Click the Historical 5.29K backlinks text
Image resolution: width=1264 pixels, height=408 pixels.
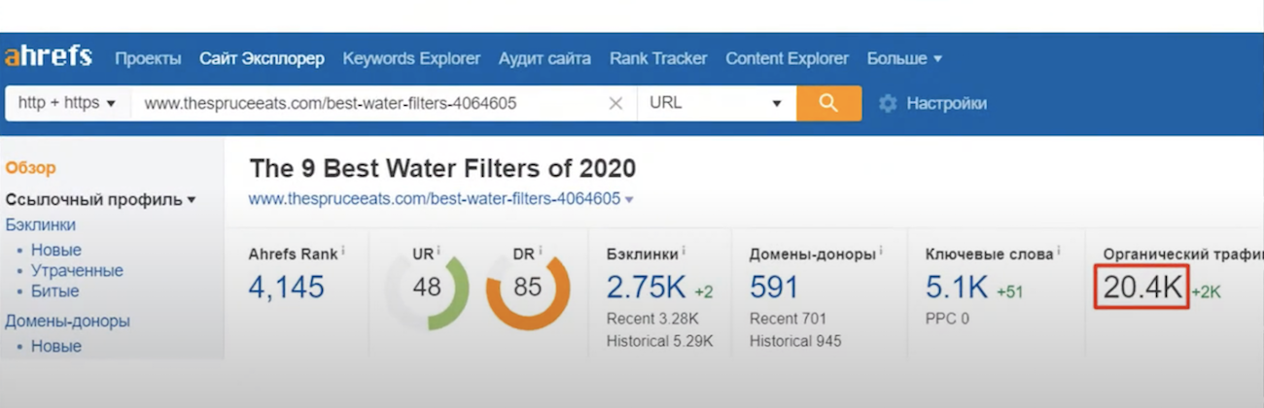660,341
